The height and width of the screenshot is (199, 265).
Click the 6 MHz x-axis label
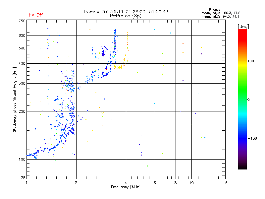[x=155, y=183]
